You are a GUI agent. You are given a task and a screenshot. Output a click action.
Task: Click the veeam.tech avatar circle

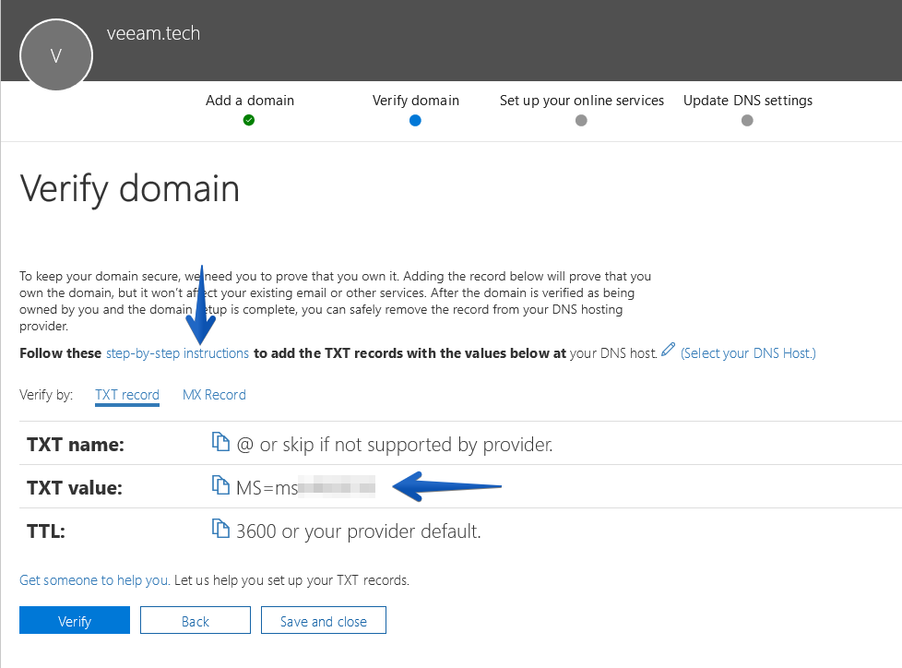pos(56,55)
